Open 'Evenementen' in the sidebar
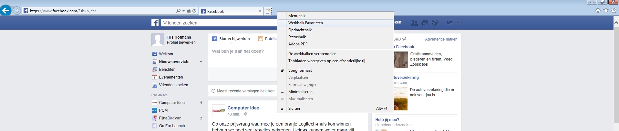This screenshot has height=131, width=619. (x=171, y=77)
